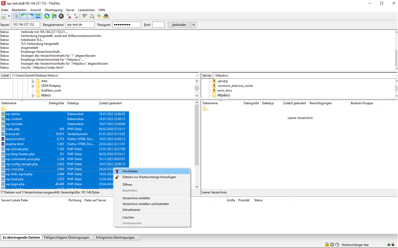Image resolution: width=398 pixels, height=248 pixels.
Task: Open the Site Manager toolbar icon
Action: pyautogui.click(x=3, y=16)
